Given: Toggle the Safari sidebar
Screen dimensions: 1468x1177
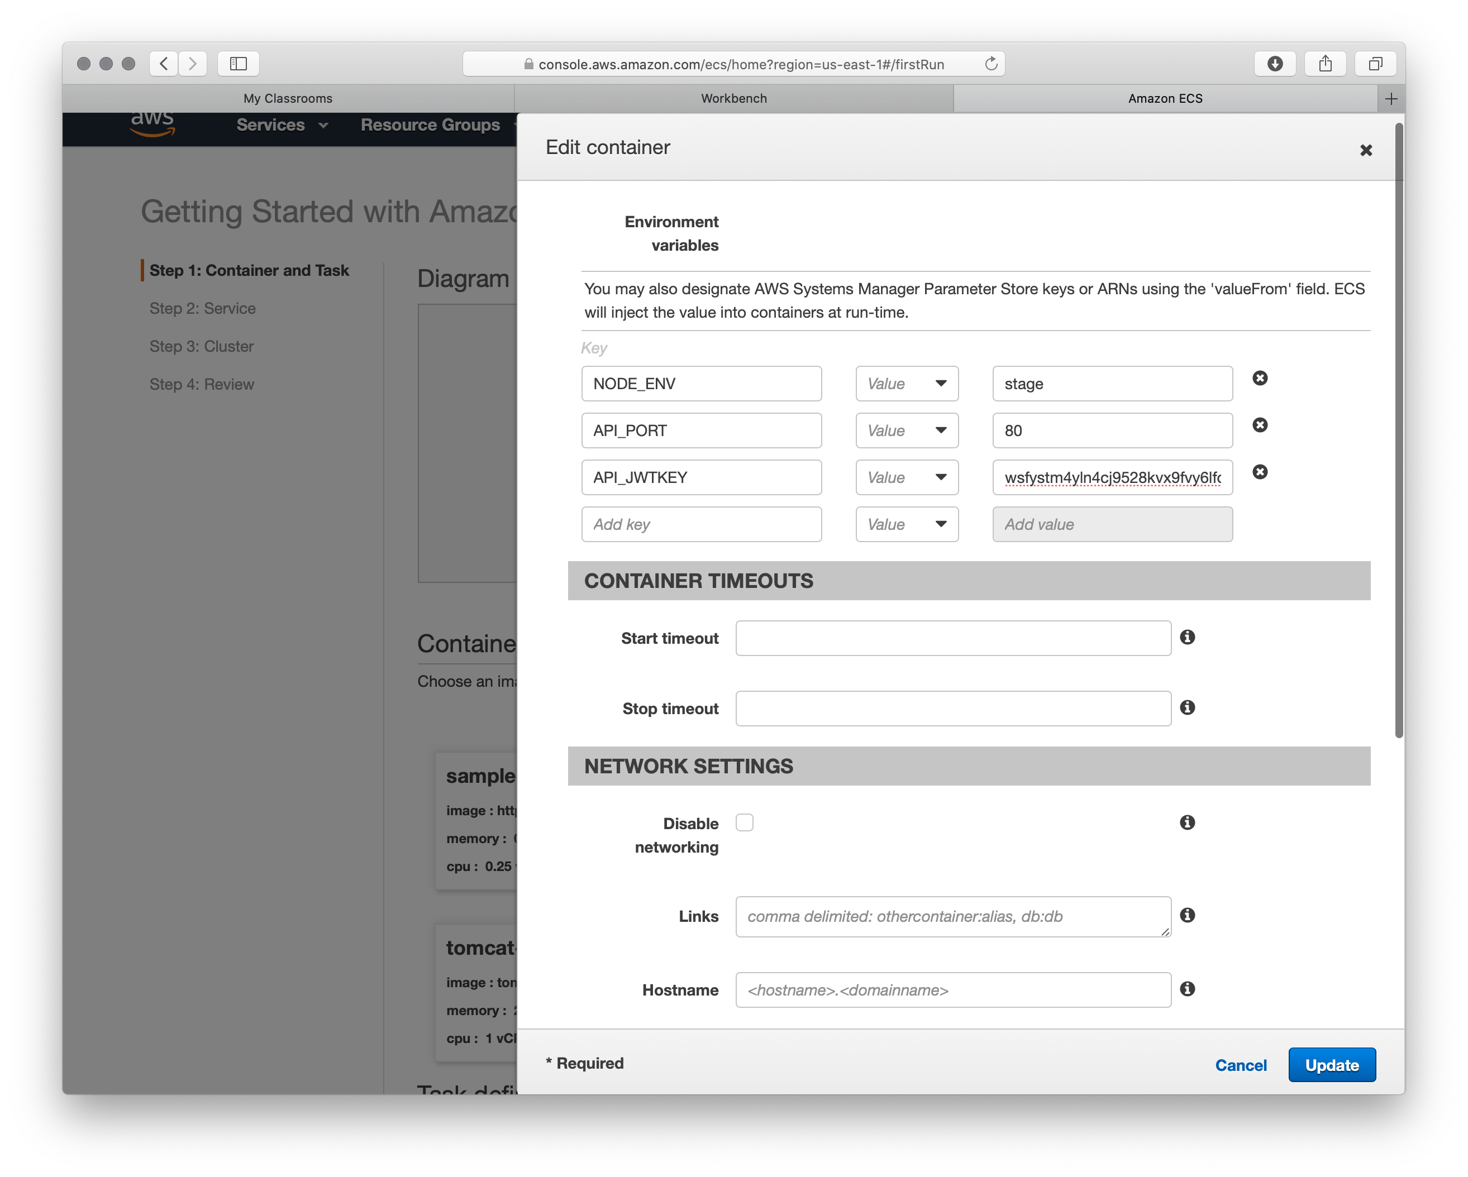Looking at the screenshot, I should point(239,63).
